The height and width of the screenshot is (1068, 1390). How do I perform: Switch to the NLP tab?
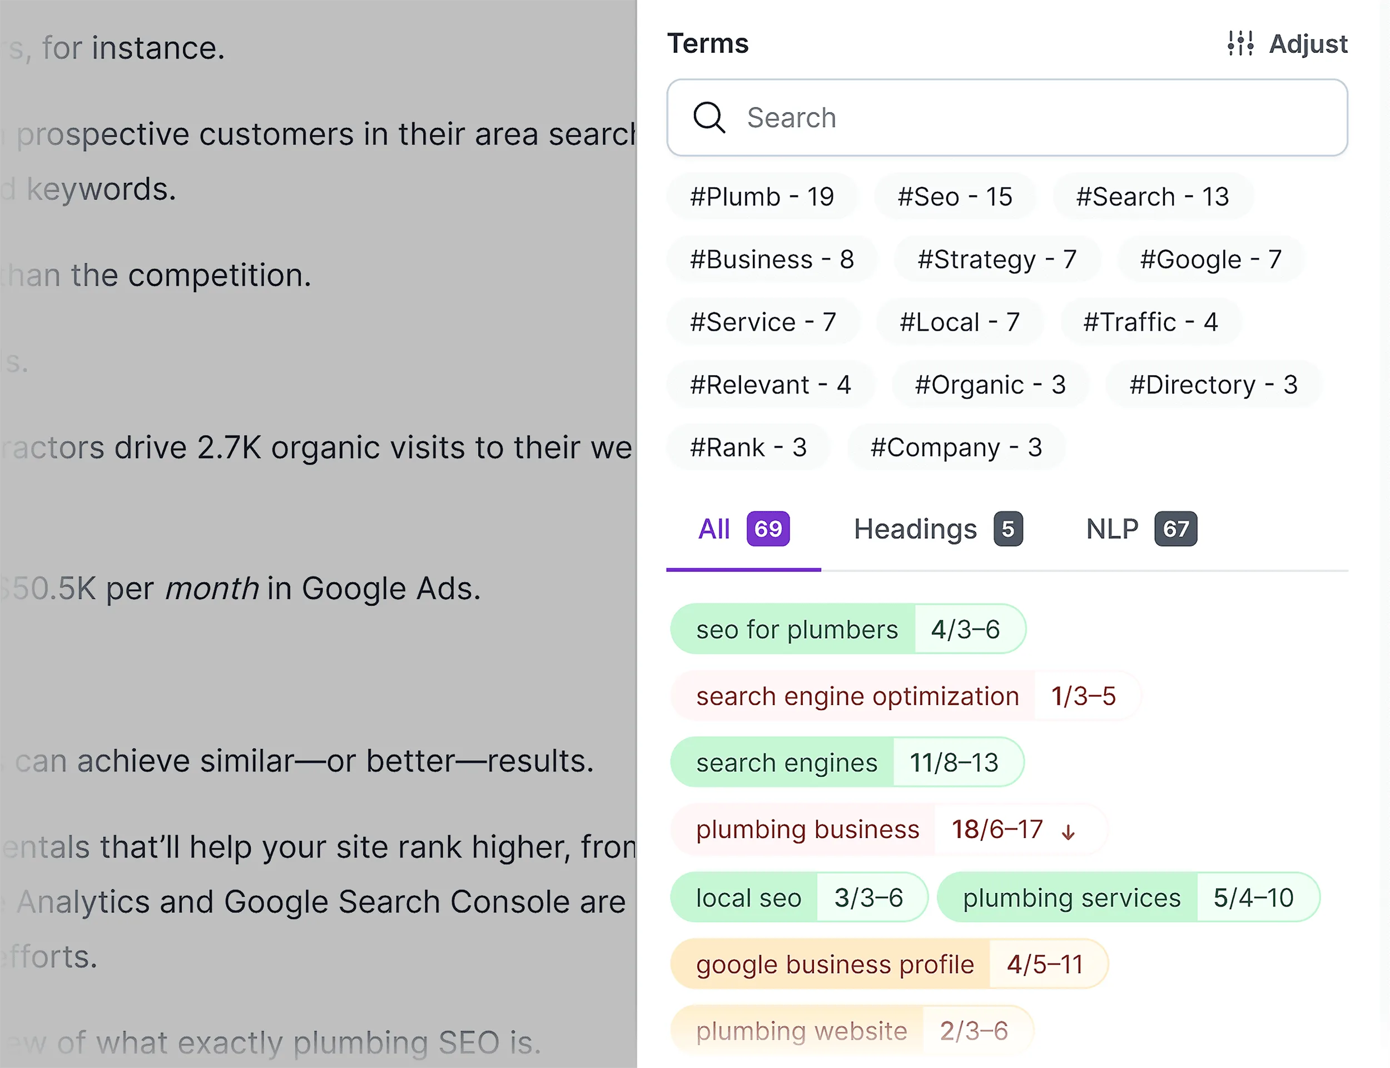click(x=1112, y=529)
